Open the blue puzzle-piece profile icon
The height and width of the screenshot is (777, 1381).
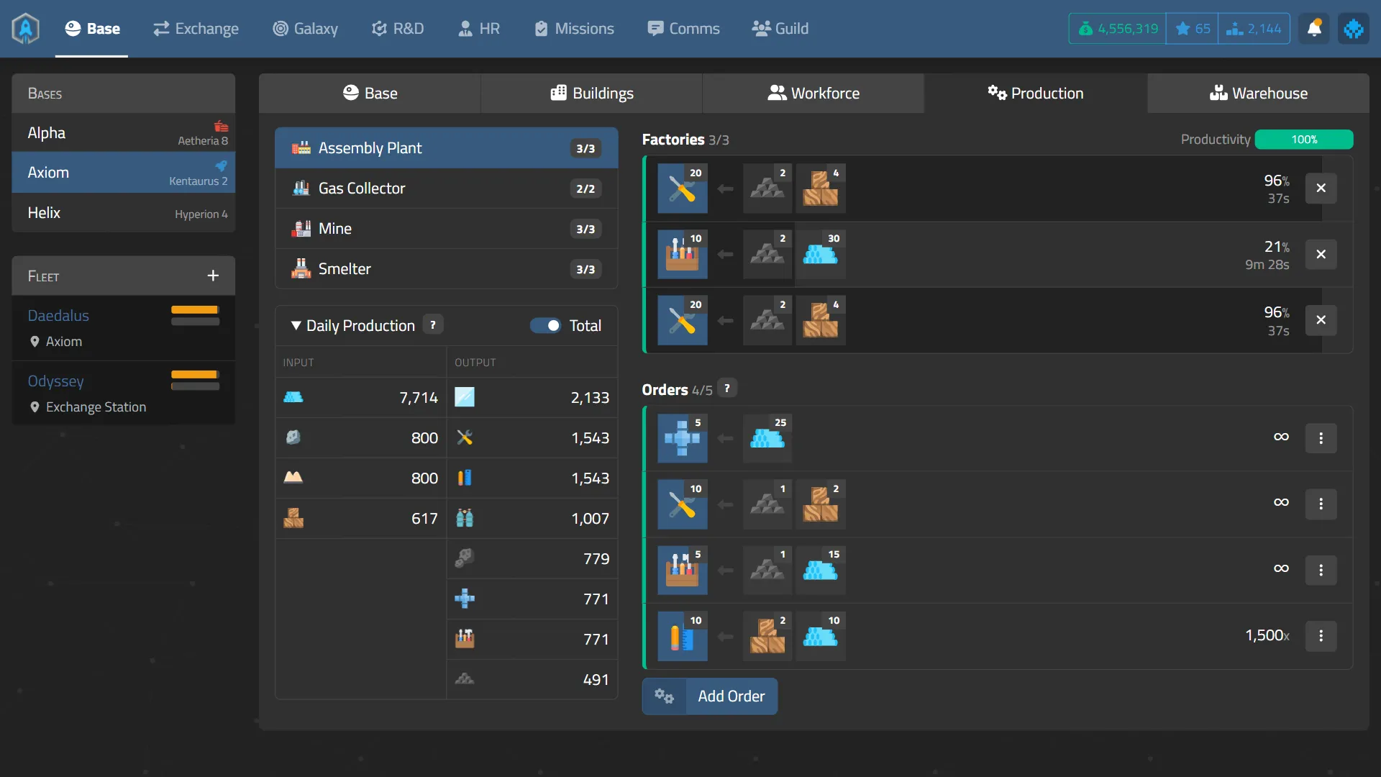(x=1353, y=29)
